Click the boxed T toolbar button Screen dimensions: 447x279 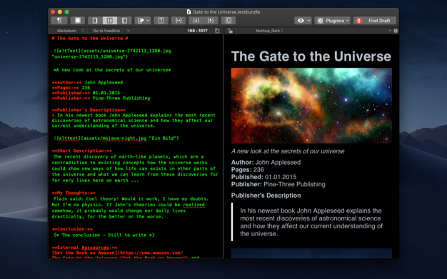pyautogui.click(x=161, y=21)
